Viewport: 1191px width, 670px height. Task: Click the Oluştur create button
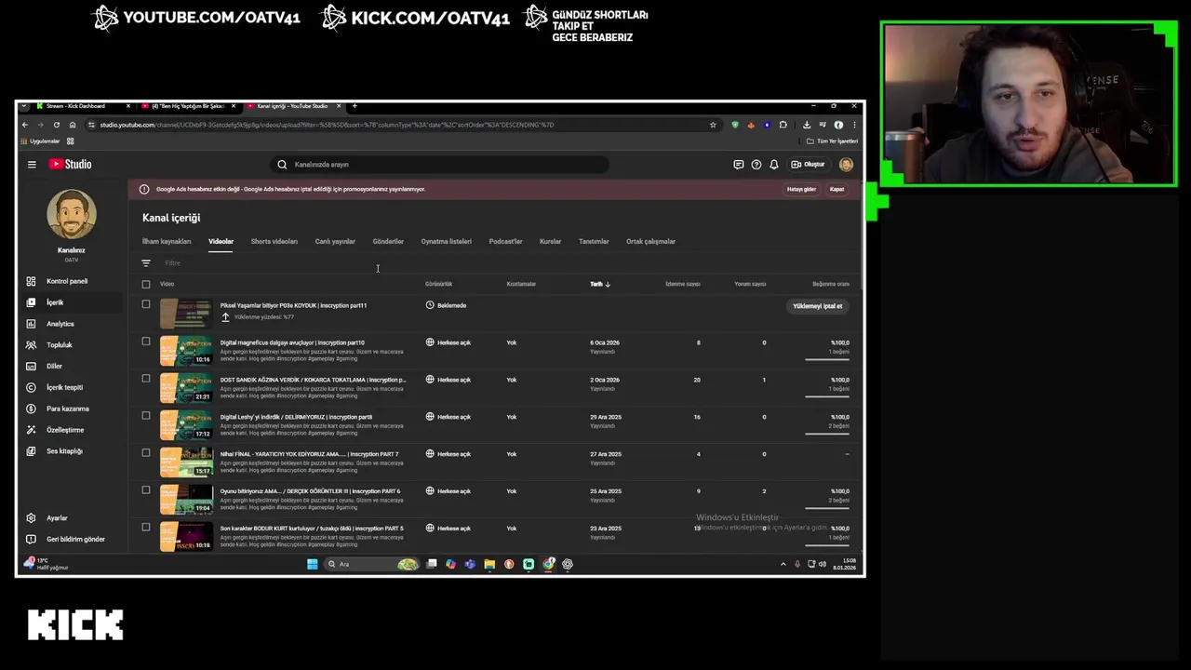[809, 165]
